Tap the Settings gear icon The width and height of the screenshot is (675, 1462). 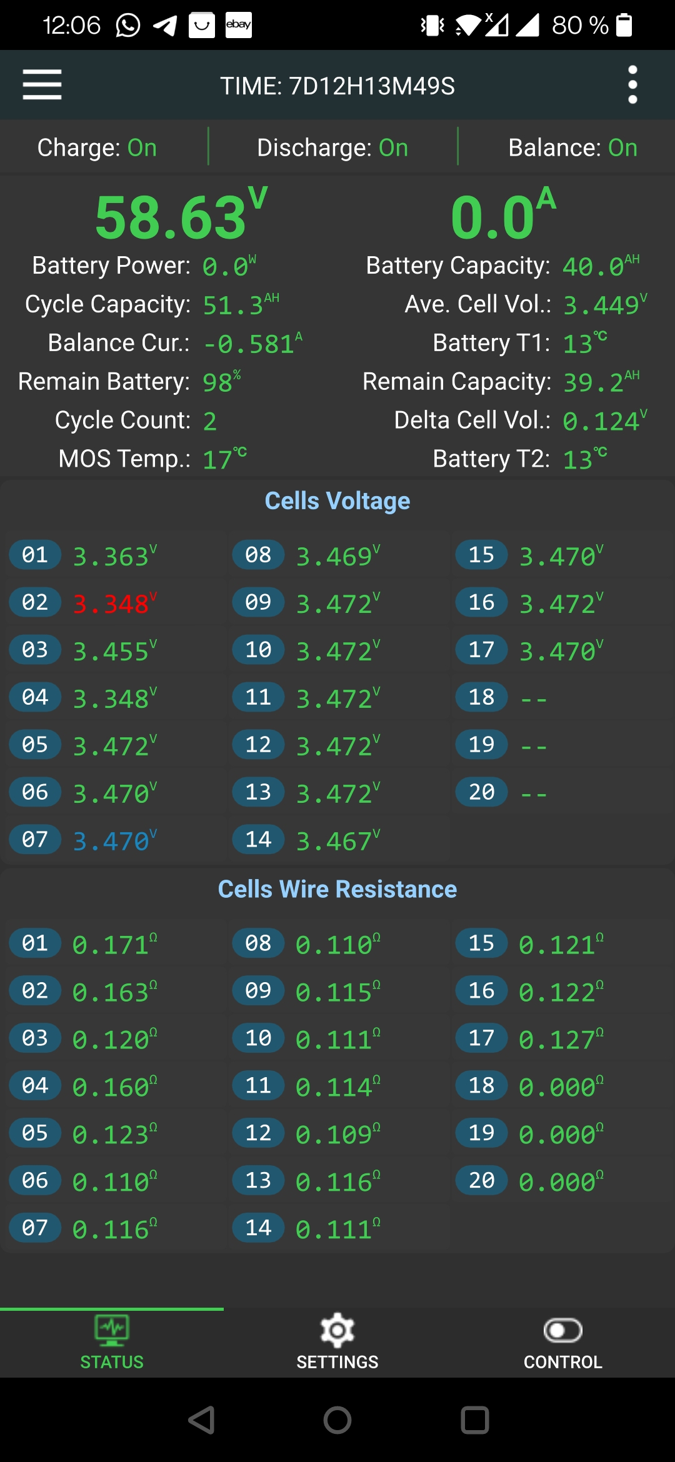click(337, 1330)
